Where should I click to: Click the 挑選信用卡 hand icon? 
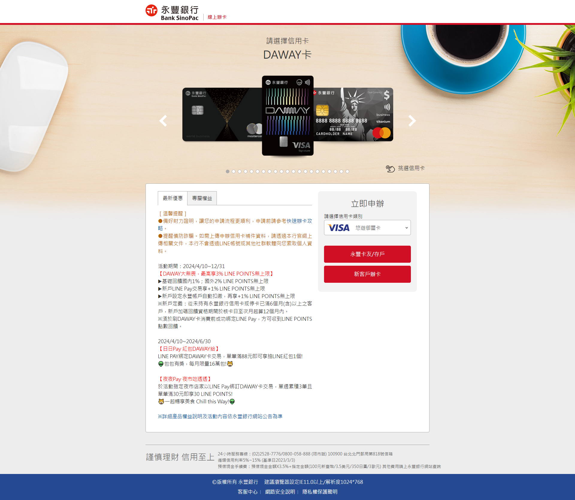pos(390,168)
